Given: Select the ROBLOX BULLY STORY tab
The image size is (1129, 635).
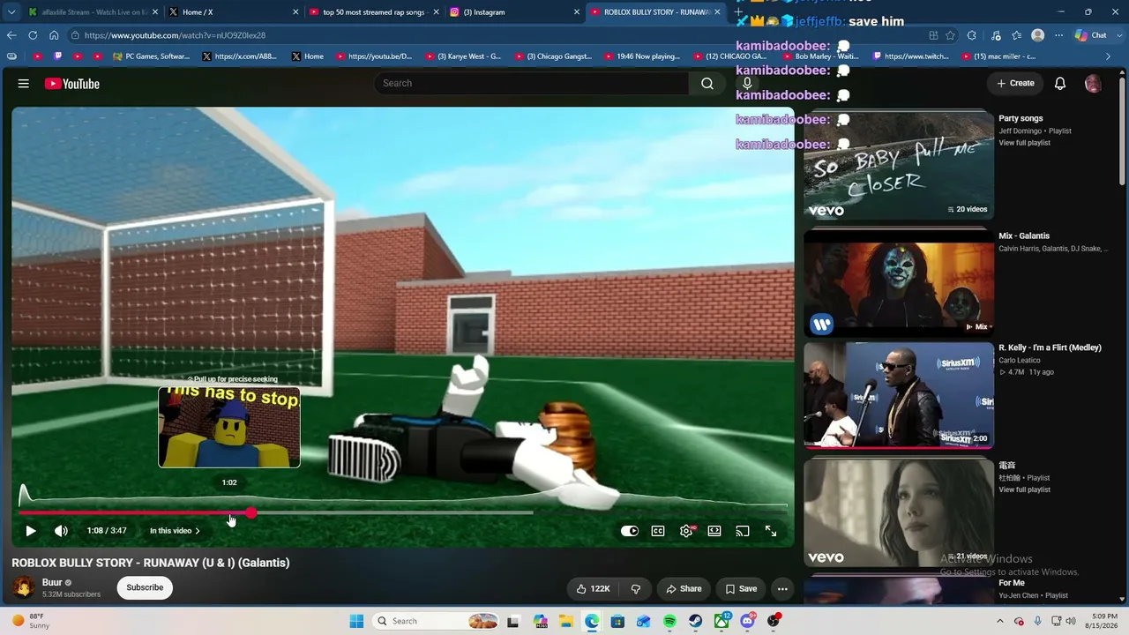Looking at the screenshot, I should pyautogui.click(x=655, y=12).
